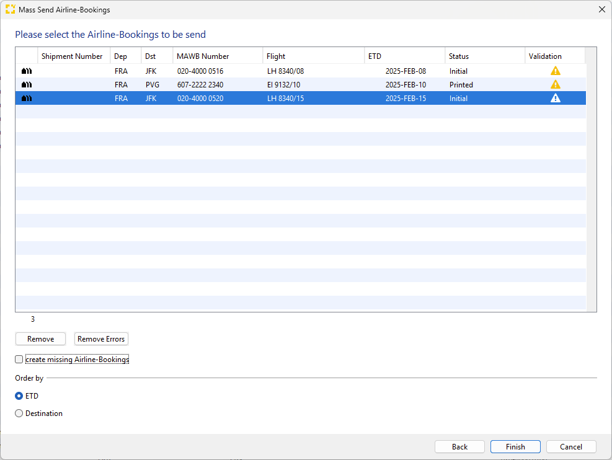
Task: Sort by Shipment Number column header
Action: (x=72, y=56)
